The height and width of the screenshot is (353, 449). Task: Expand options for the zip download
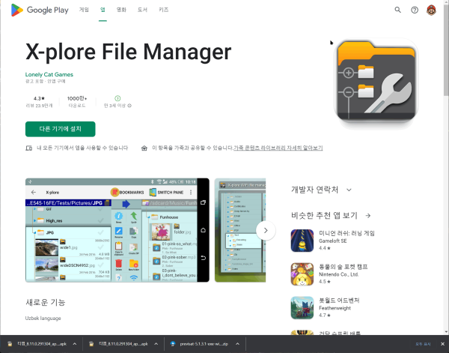(237, 344)
